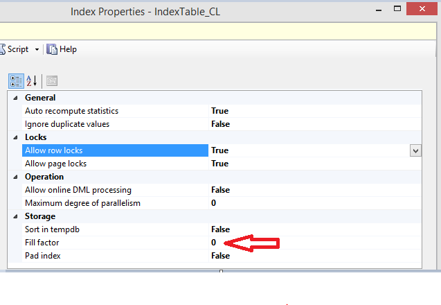This screenshot has height=305, width=441.
Task: Collapse the Operation category
Action: tap(17, 177)
